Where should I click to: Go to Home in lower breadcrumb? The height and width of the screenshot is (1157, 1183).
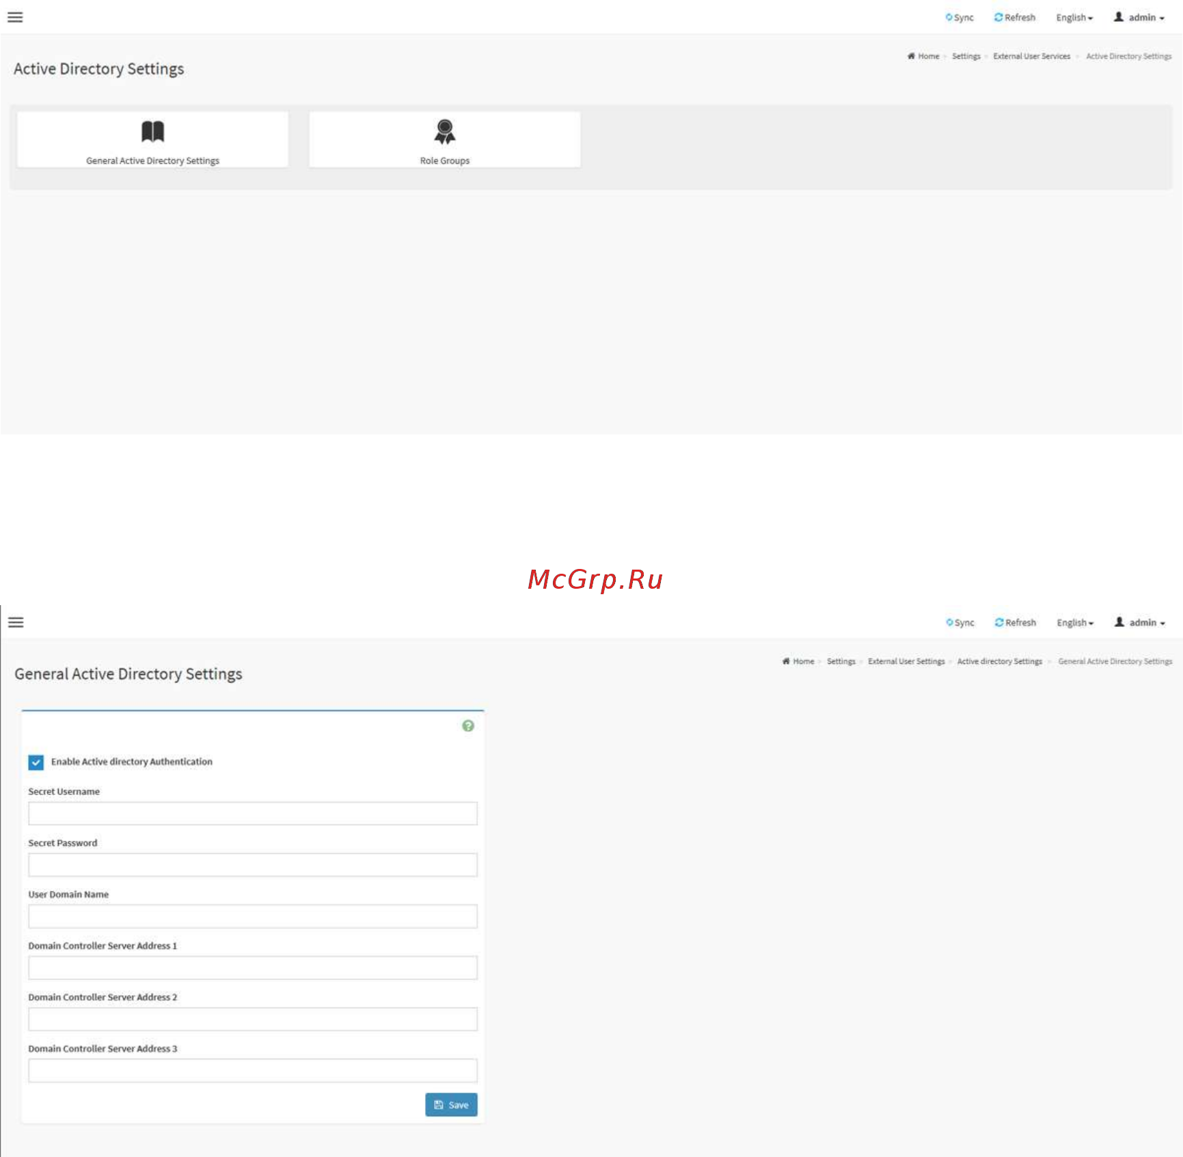pyautogui.click(x=804, y=662)
